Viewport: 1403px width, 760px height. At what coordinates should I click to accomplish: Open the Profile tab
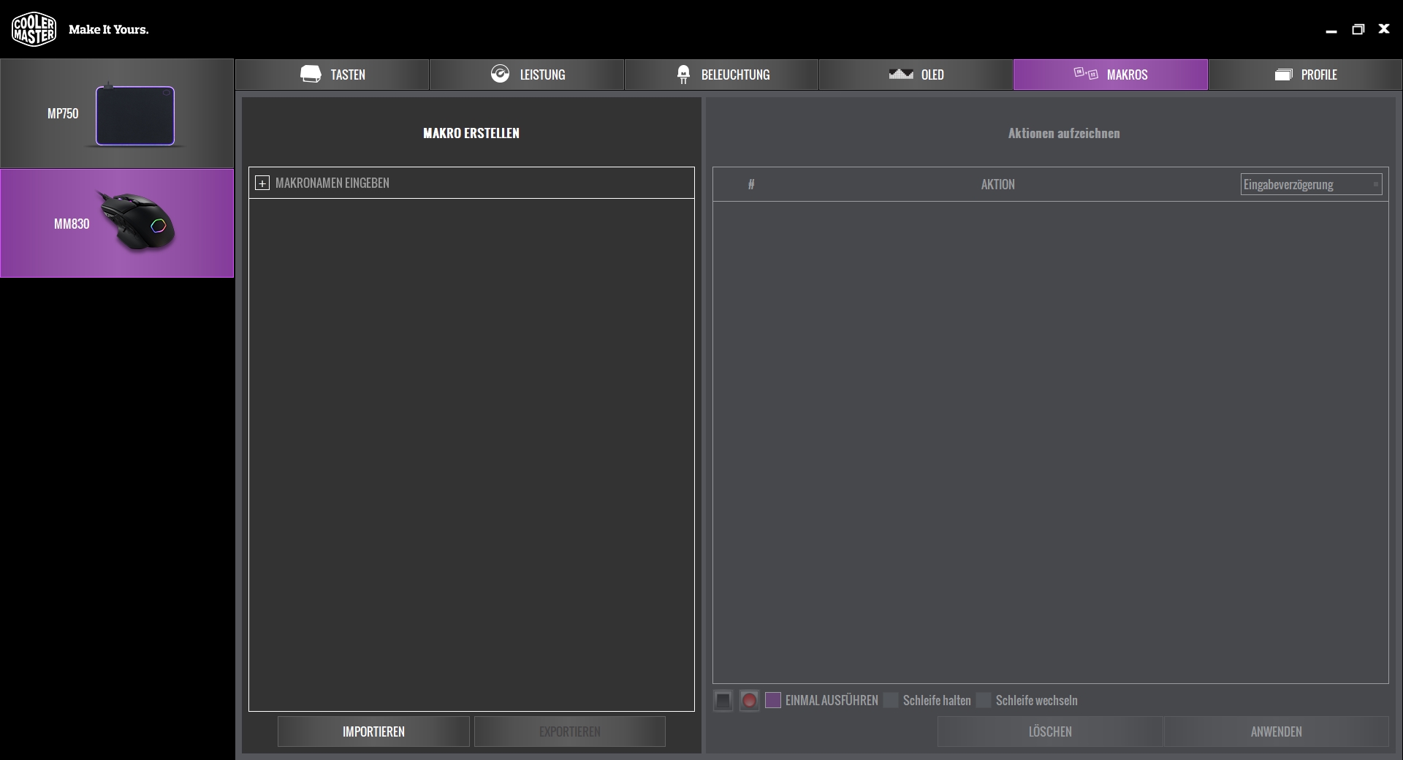(x=1305, y=75)
